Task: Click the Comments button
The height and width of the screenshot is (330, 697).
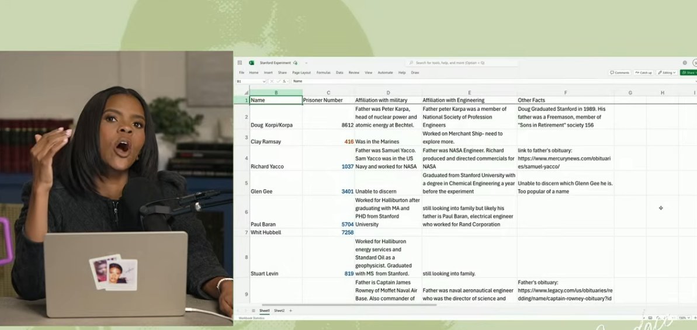Action: point(620,72)
